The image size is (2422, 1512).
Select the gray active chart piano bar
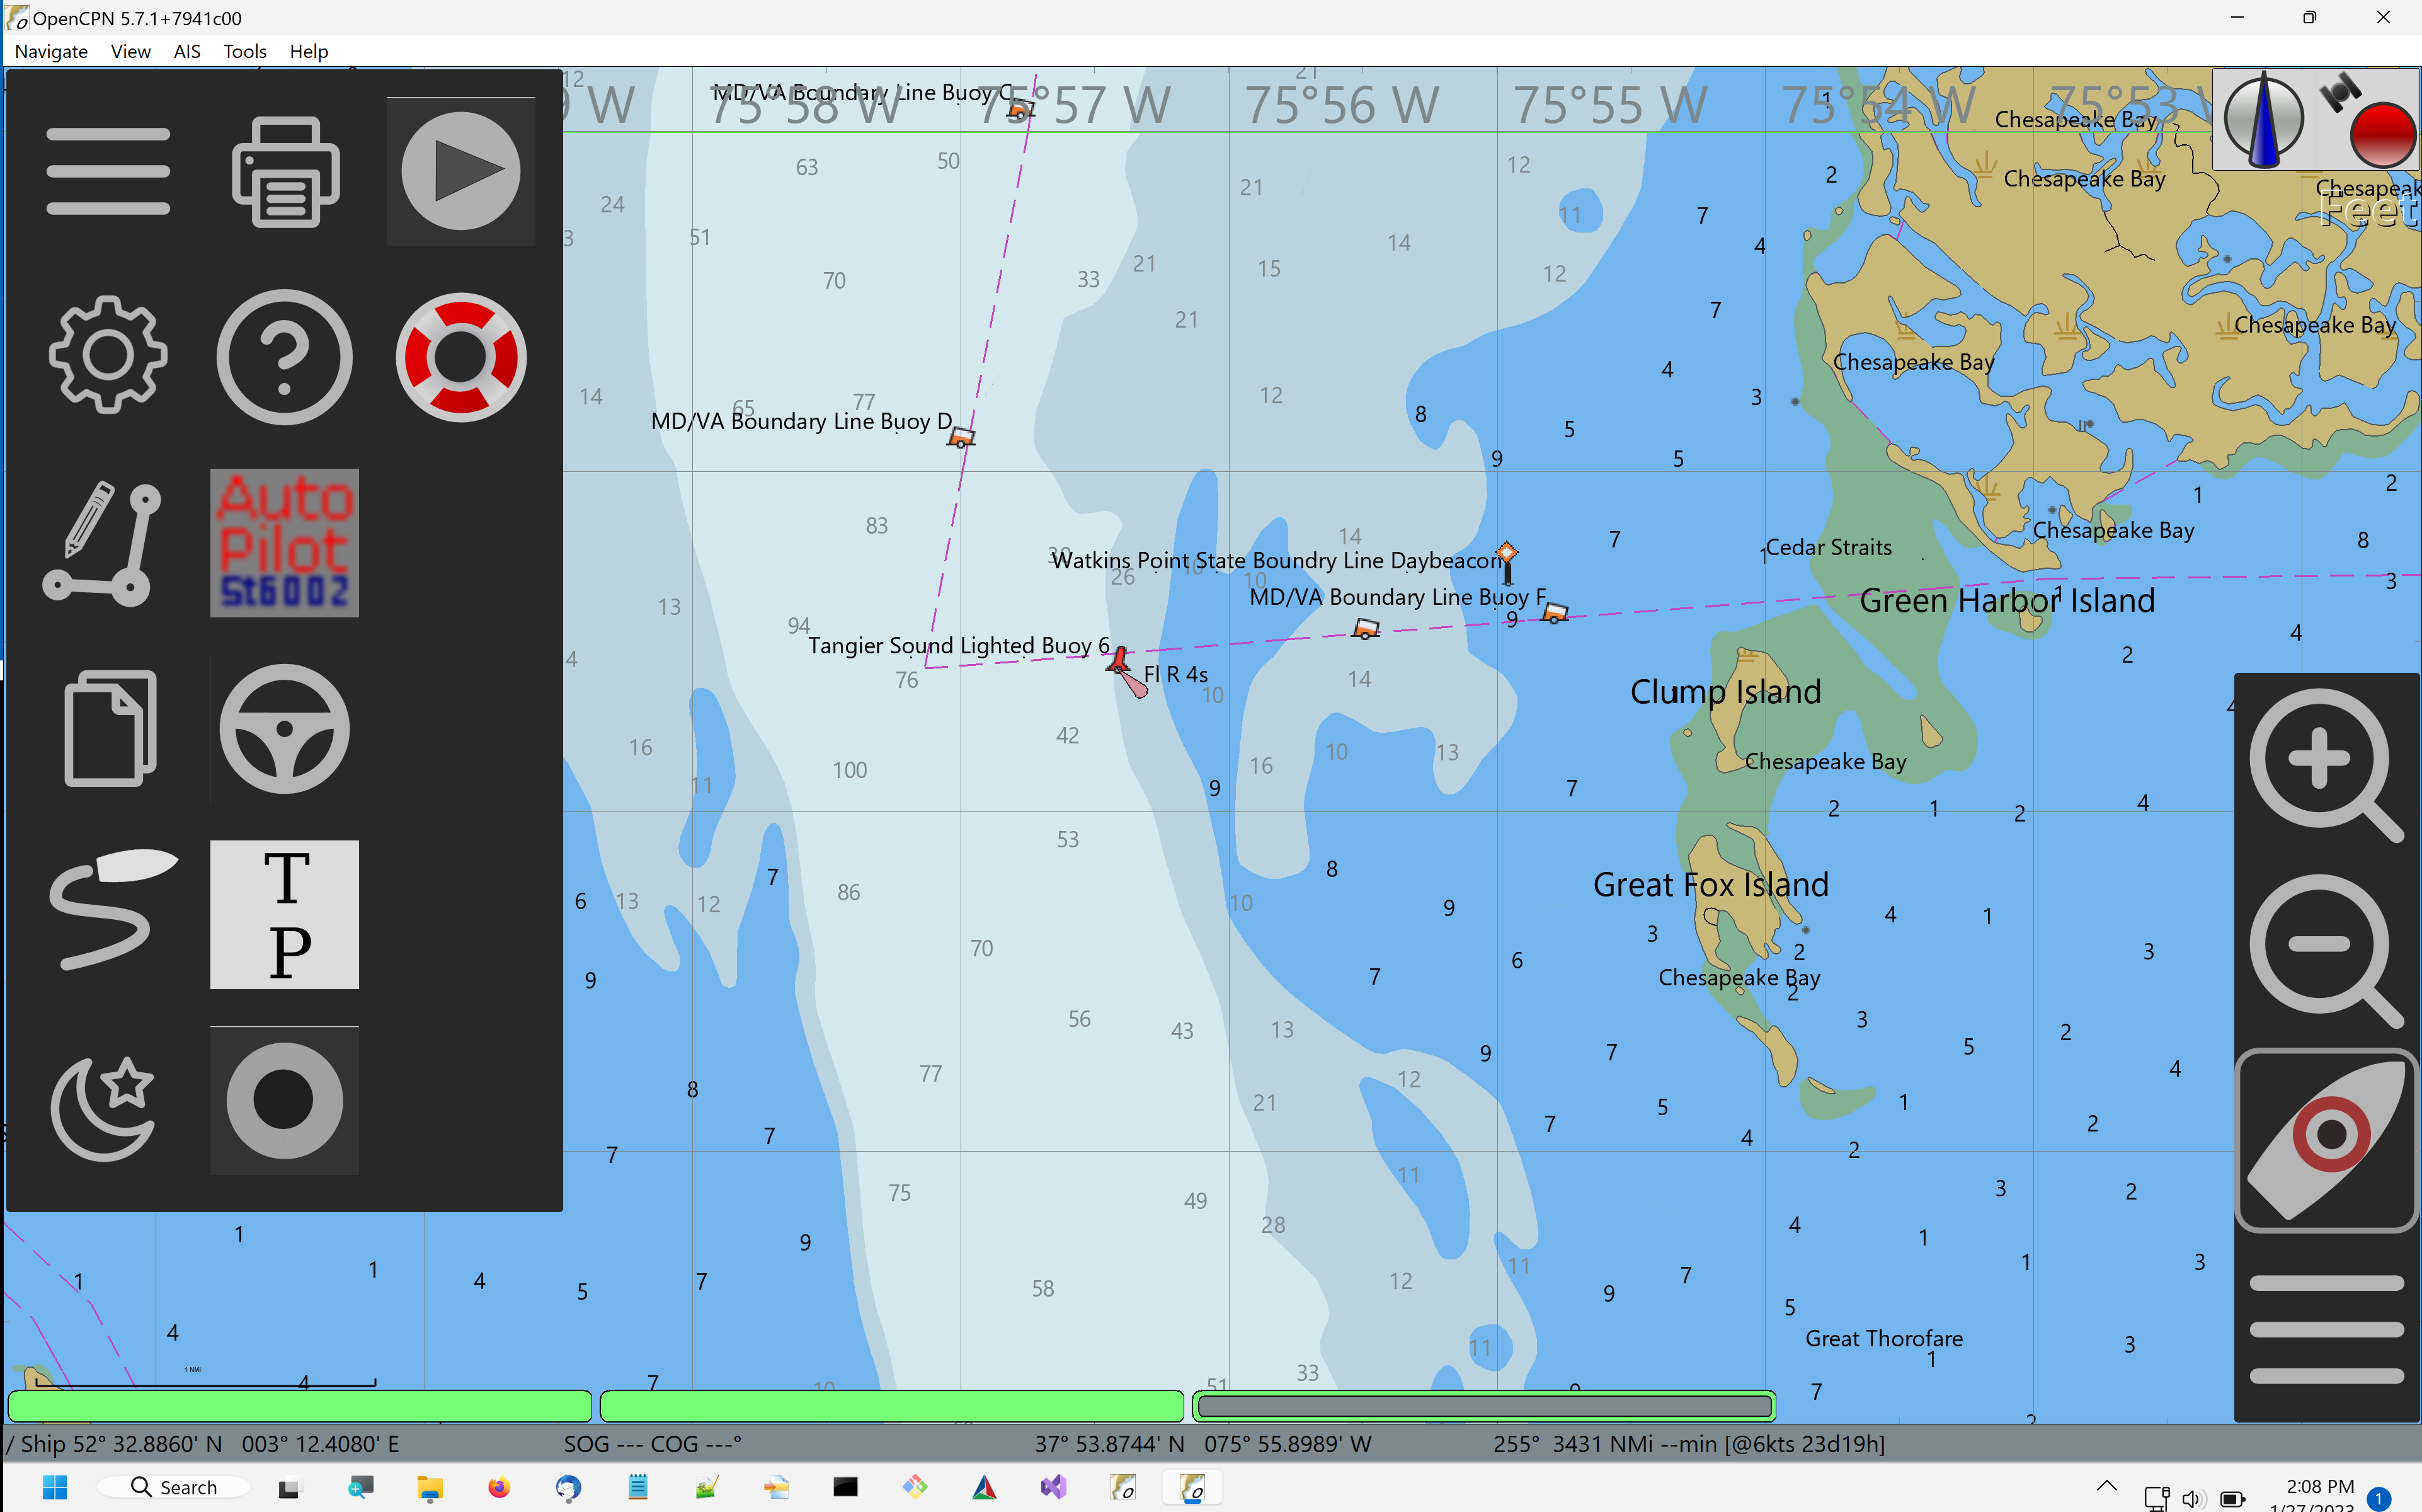[x=1483, y=1406]
